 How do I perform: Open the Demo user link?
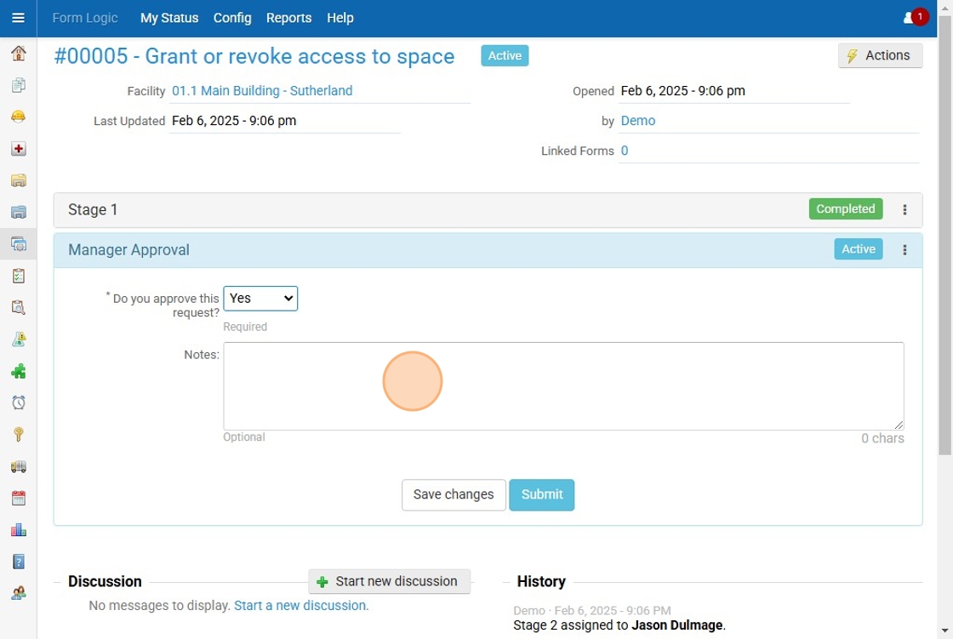pos(637,120)
